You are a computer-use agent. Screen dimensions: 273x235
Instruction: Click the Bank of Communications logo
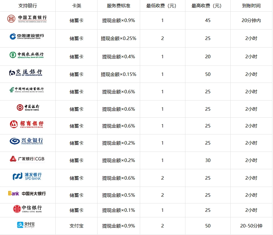[x=26, y=73]
